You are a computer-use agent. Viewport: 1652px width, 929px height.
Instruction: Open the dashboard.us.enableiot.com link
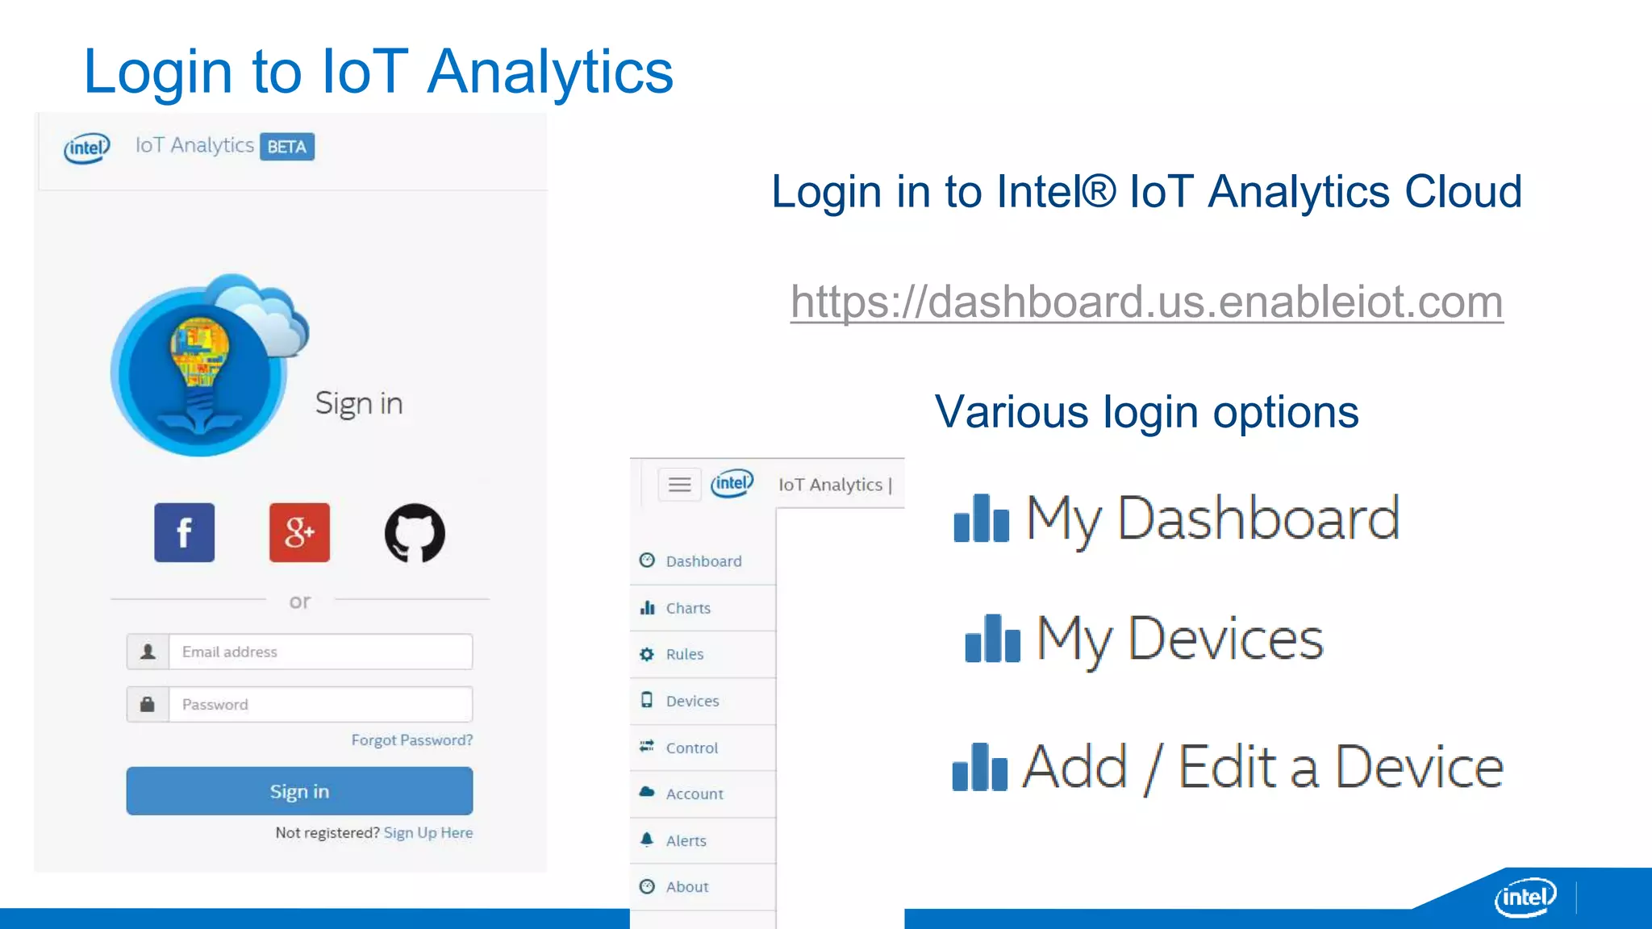[1146, 302]
